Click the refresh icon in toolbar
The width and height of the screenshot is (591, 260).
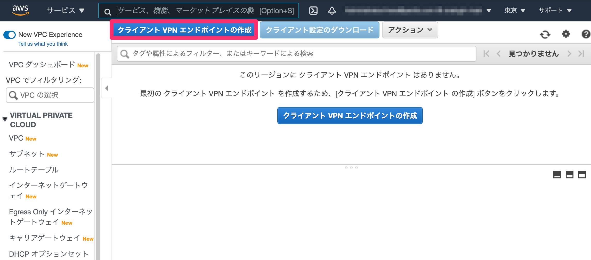click(545, 34)
